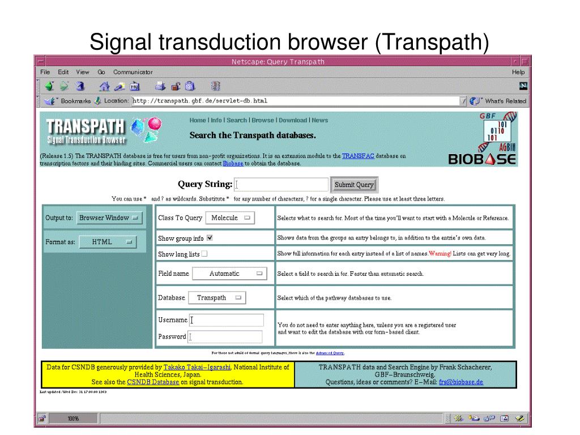Open the Class To Query Molecule dropdown
The height and width of the screenshot is (435, 580).
coord(230,218)
